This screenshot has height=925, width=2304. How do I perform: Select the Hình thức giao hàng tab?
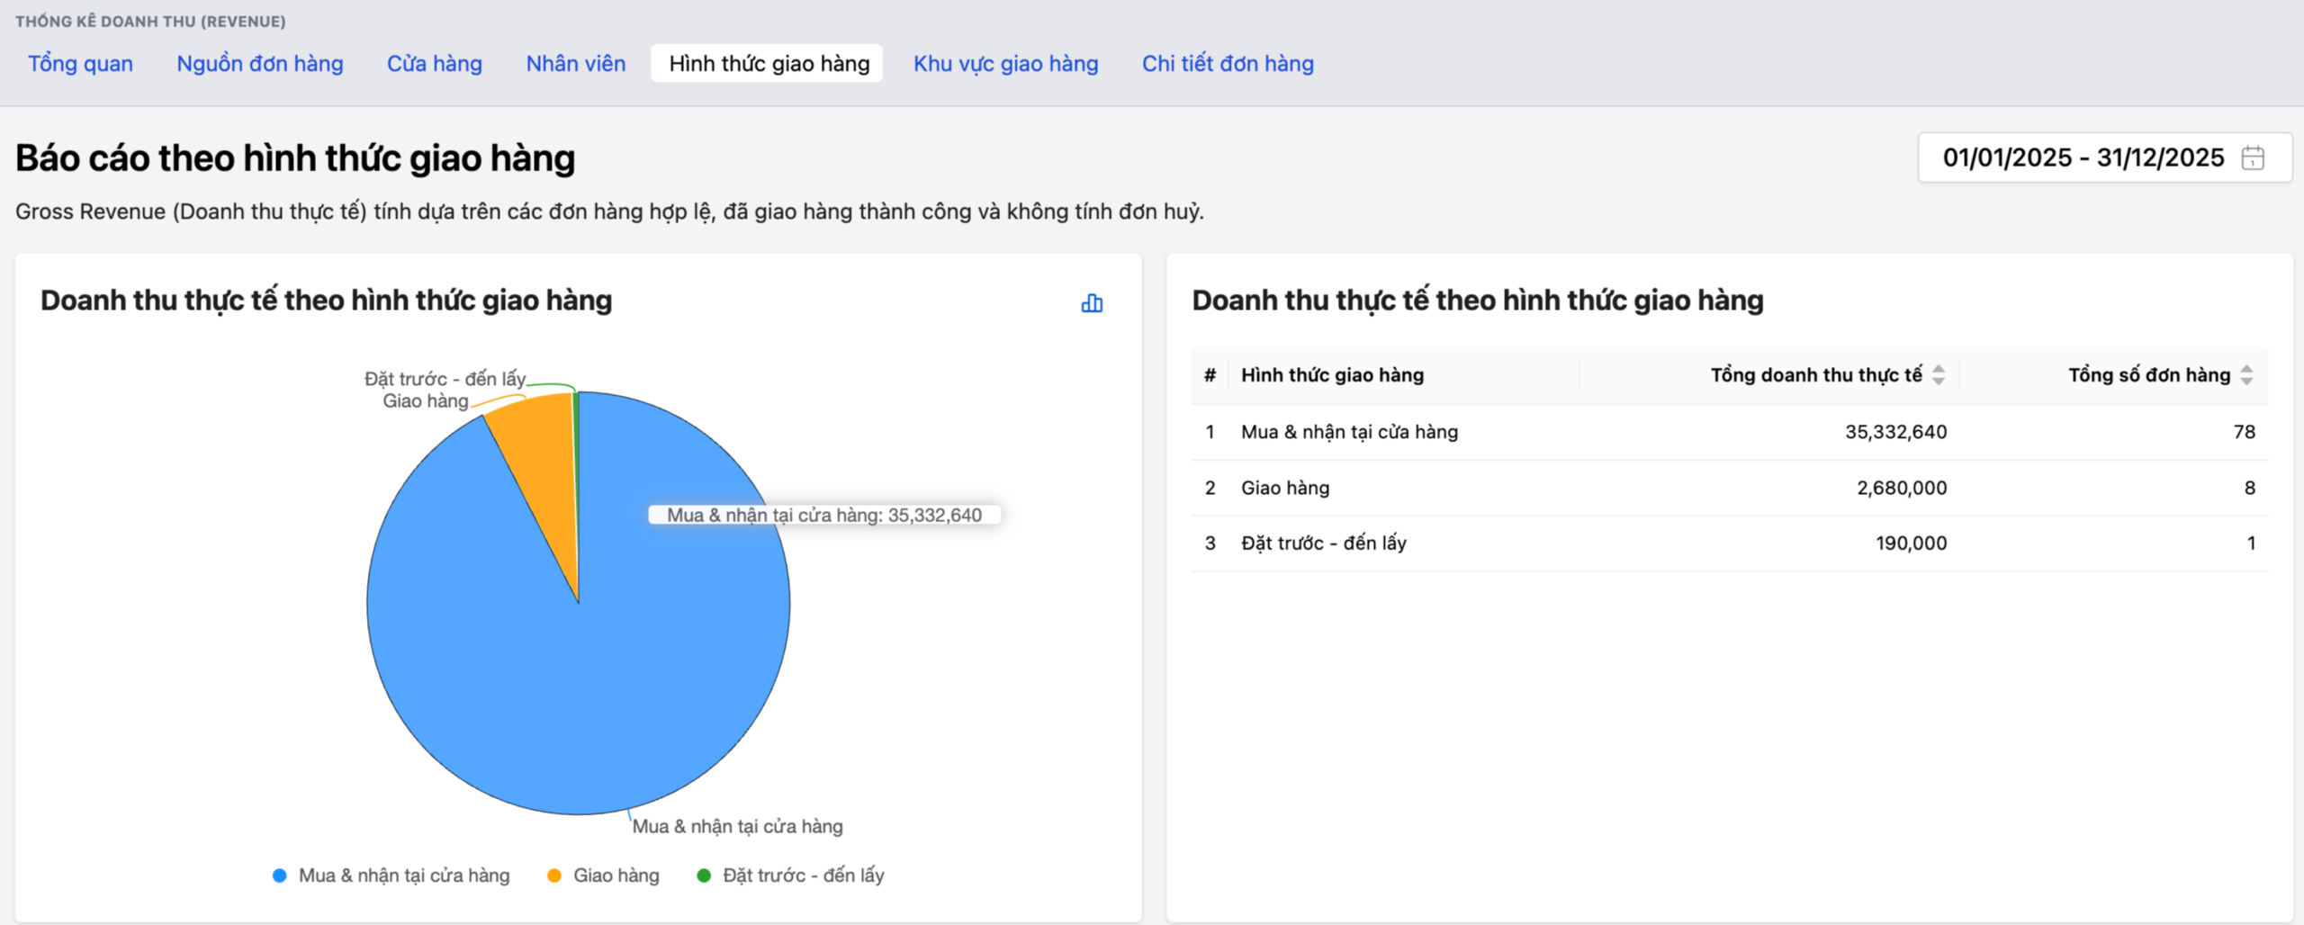[x=769, y=64]
